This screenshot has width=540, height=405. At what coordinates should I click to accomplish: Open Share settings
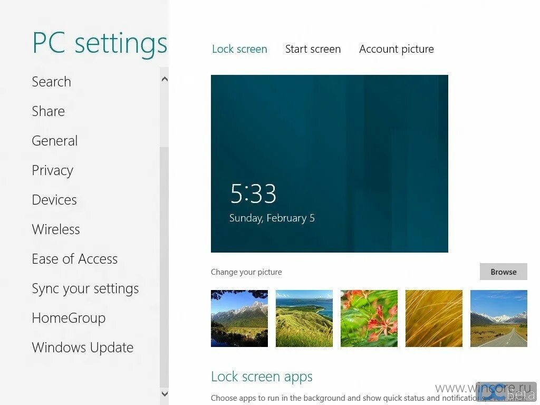click(48, 111)
